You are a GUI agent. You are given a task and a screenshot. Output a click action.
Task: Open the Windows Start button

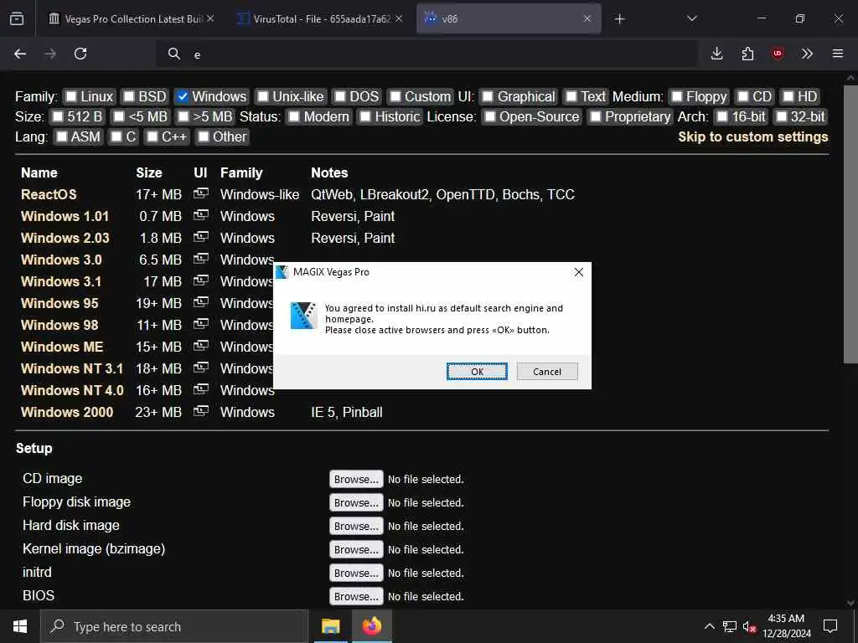point(20,626)
